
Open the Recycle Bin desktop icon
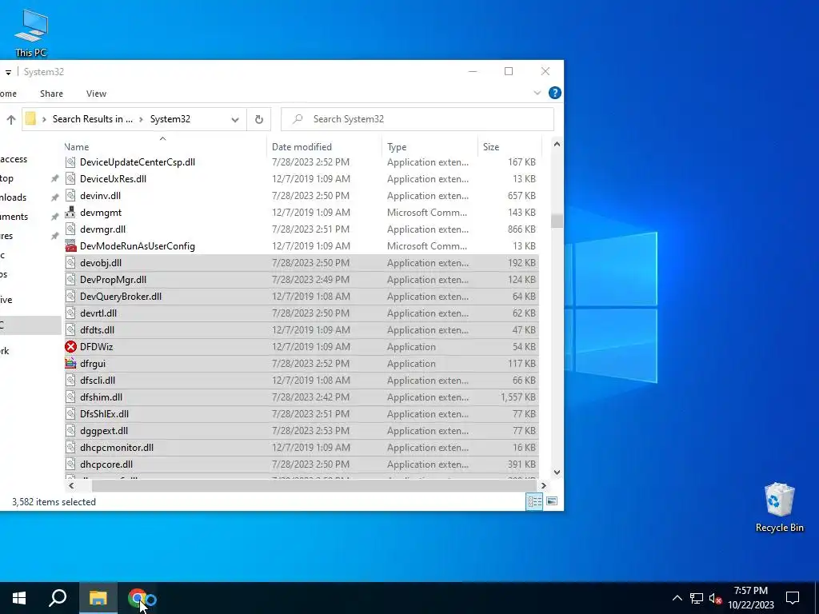[779, 508]
